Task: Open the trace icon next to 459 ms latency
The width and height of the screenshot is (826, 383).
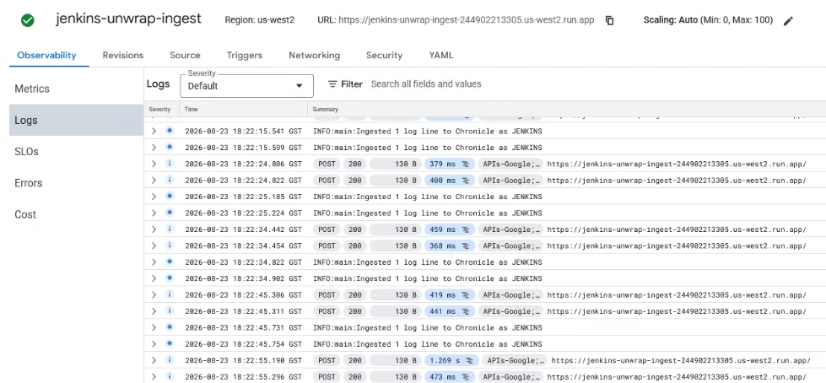Action: [466, 229]
